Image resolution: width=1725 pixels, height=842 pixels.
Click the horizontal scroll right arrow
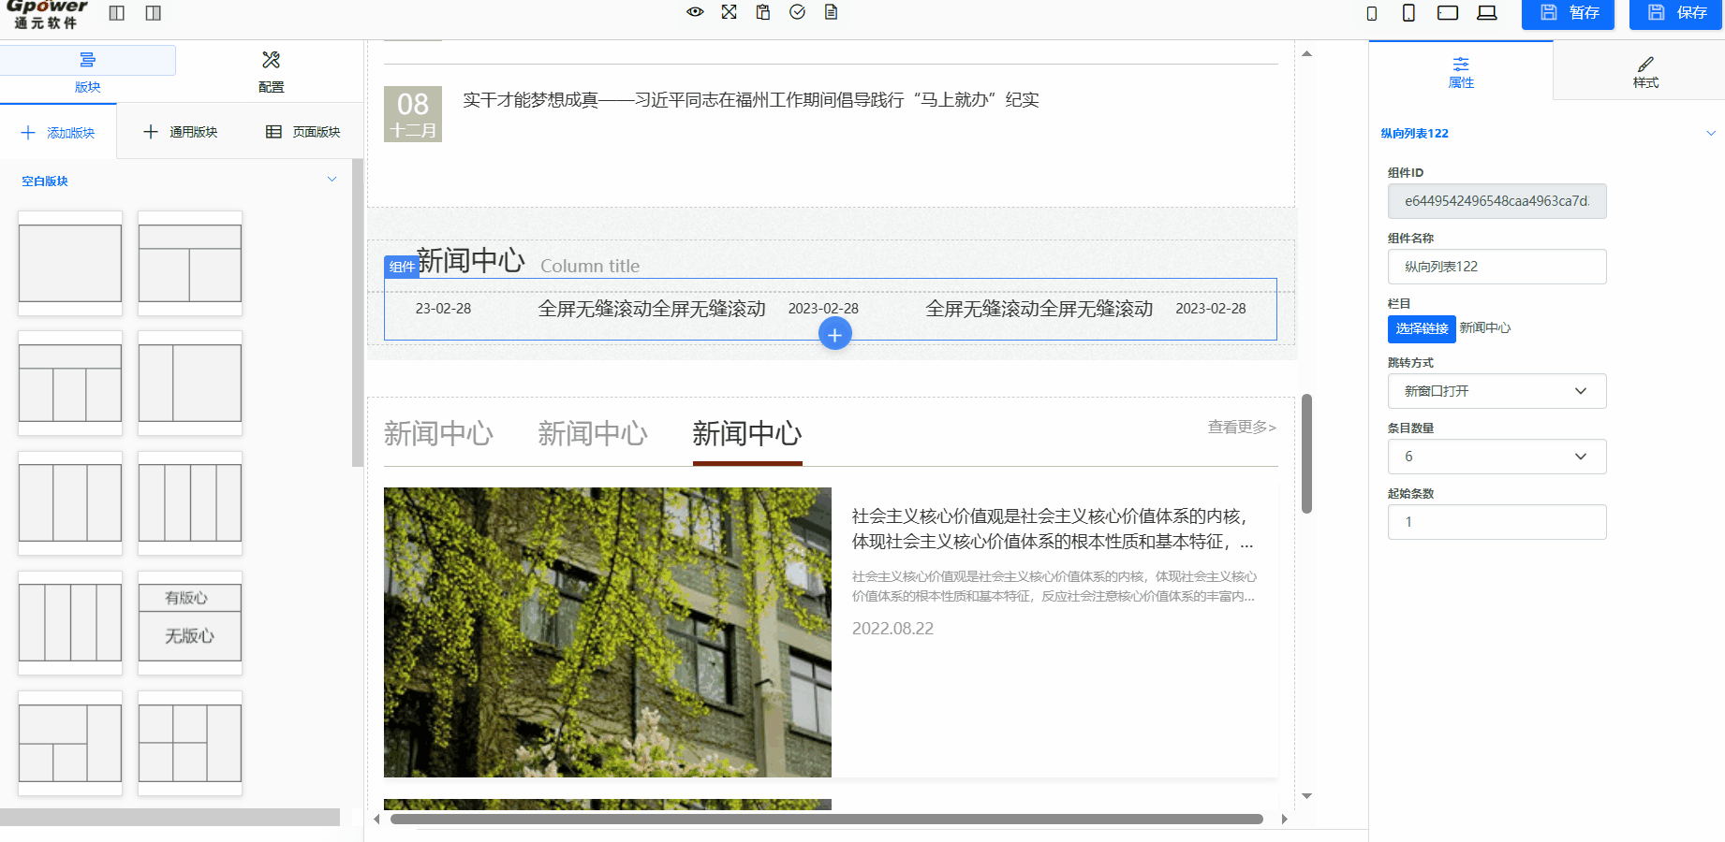click(1284, 819)
